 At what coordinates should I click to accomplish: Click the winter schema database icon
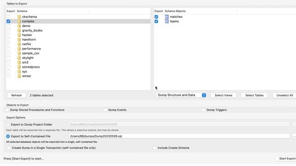19,76
